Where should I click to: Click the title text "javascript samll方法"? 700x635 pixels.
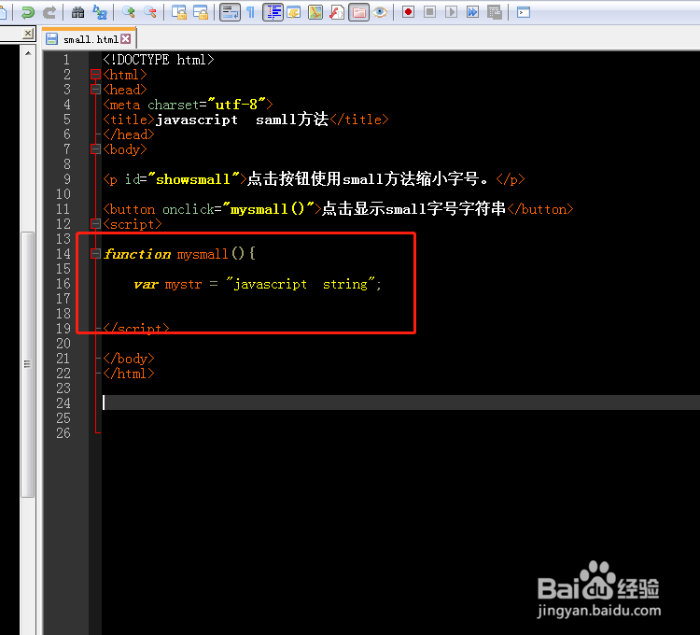pyautogui.click(x=242, y=120)
